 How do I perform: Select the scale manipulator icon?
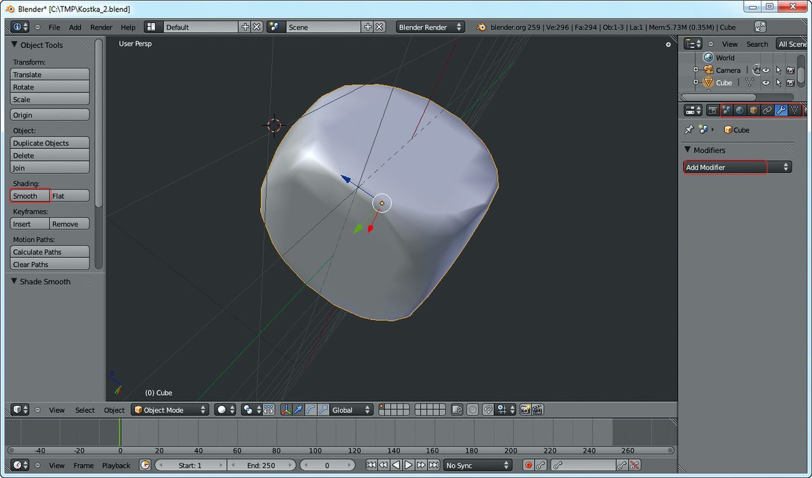point(324,410)
